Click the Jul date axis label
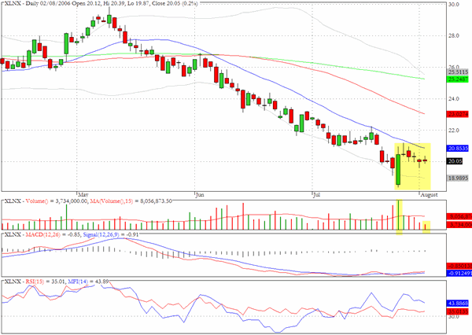This screenshot has width=472, height=335. (316, 194)
